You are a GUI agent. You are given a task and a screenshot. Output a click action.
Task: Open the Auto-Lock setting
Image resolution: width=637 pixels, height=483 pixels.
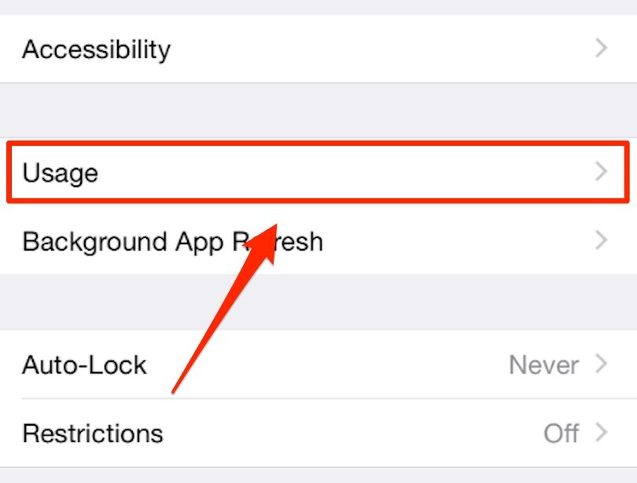coord(84,365)
